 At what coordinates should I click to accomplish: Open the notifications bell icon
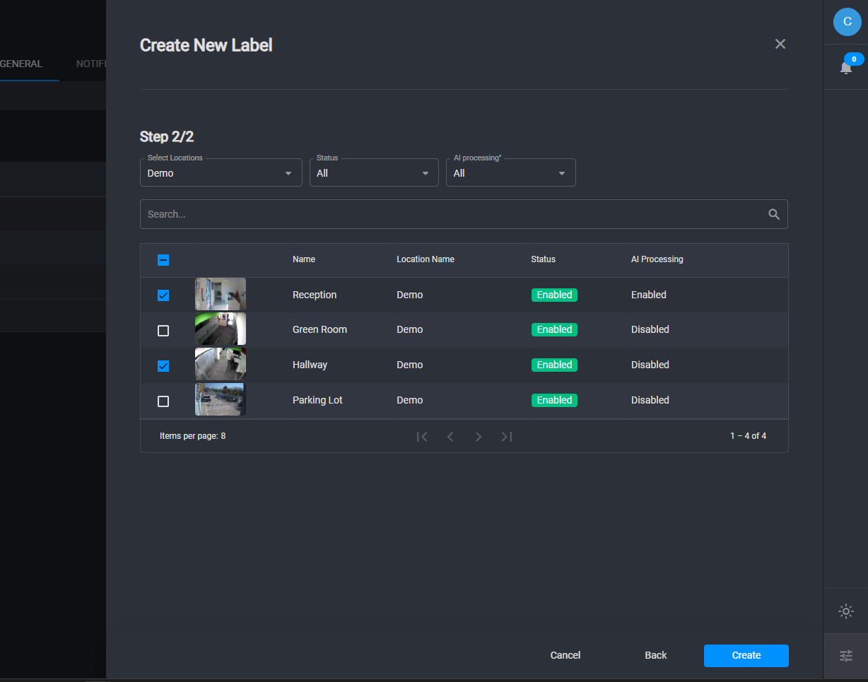click(x=846, y=67)
